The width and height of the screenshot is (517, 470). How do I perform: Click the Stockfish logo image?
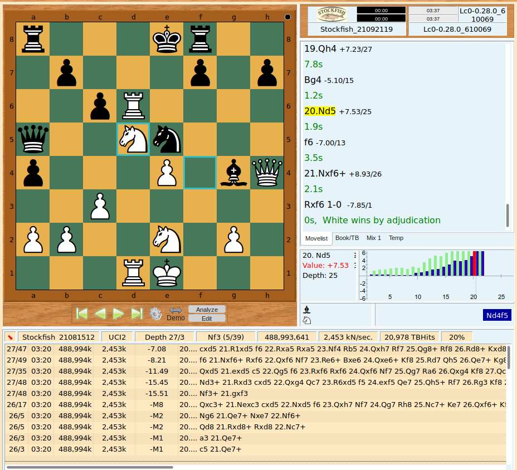pyautogui.click(x=331, y=14)
